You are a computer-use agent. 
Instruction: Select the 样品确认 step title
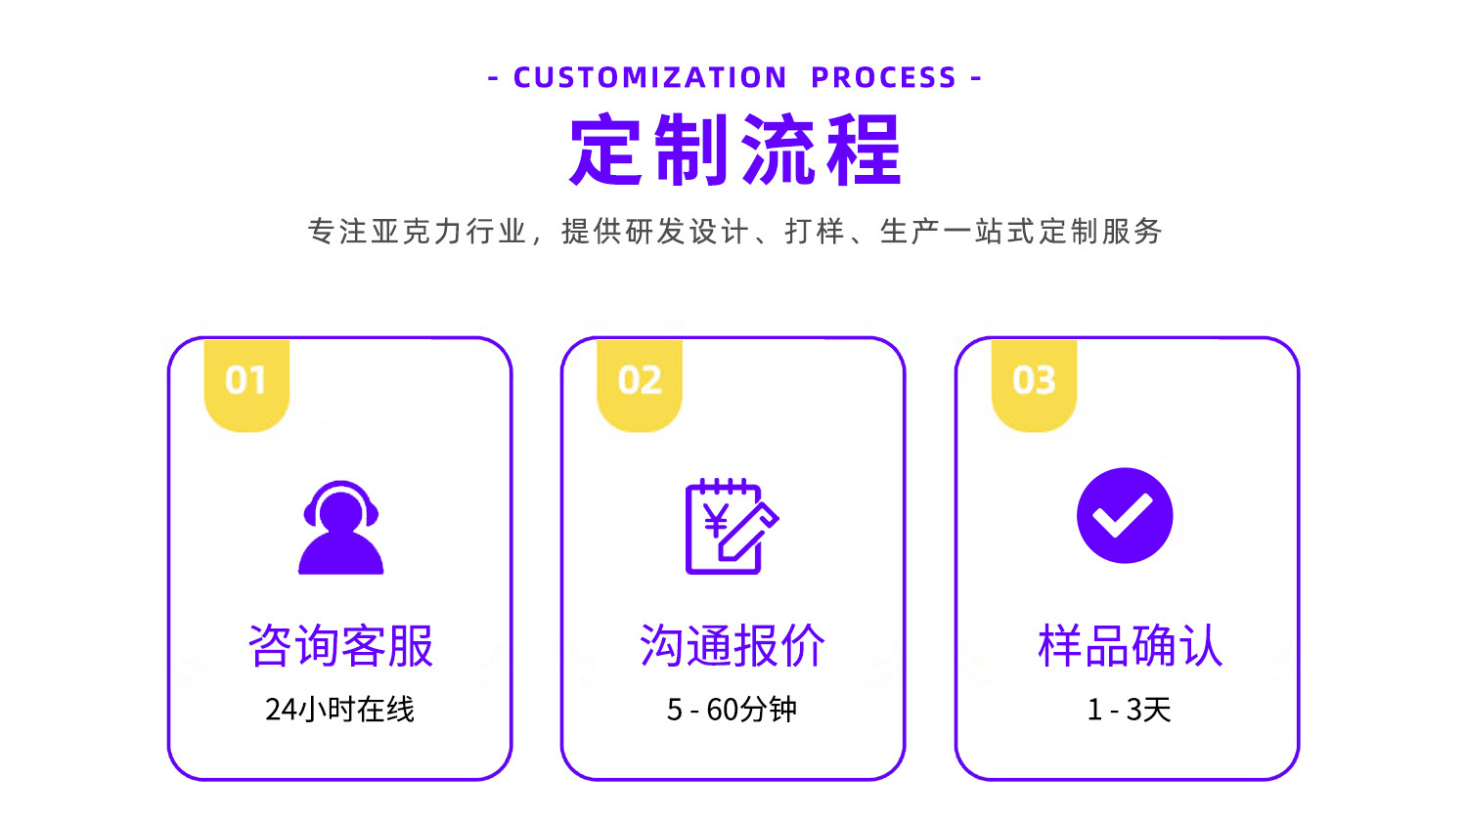click(x=1130, y=646)
